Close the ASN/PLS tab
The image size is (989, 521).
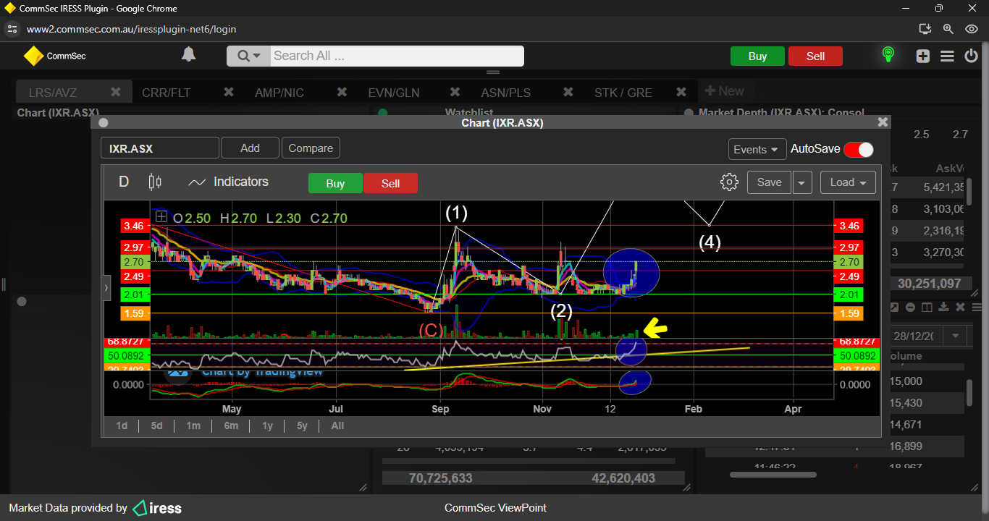[568, 92]
